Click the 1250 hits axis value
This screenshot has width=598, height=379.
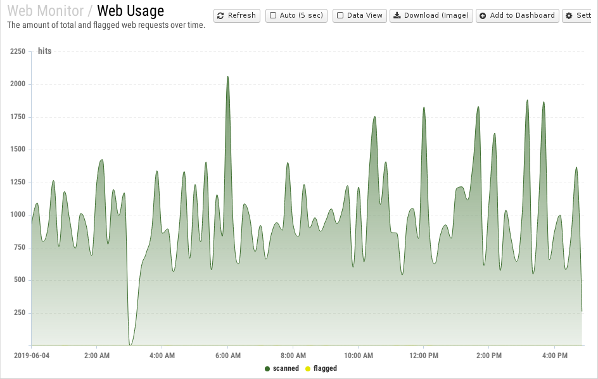point(18,182)
